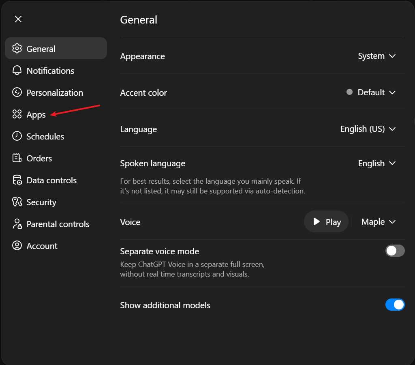The width and height of the screenshot is (415, 365).
Task: Click the Parental controls person icon
Action: click(x=17, y=223)
